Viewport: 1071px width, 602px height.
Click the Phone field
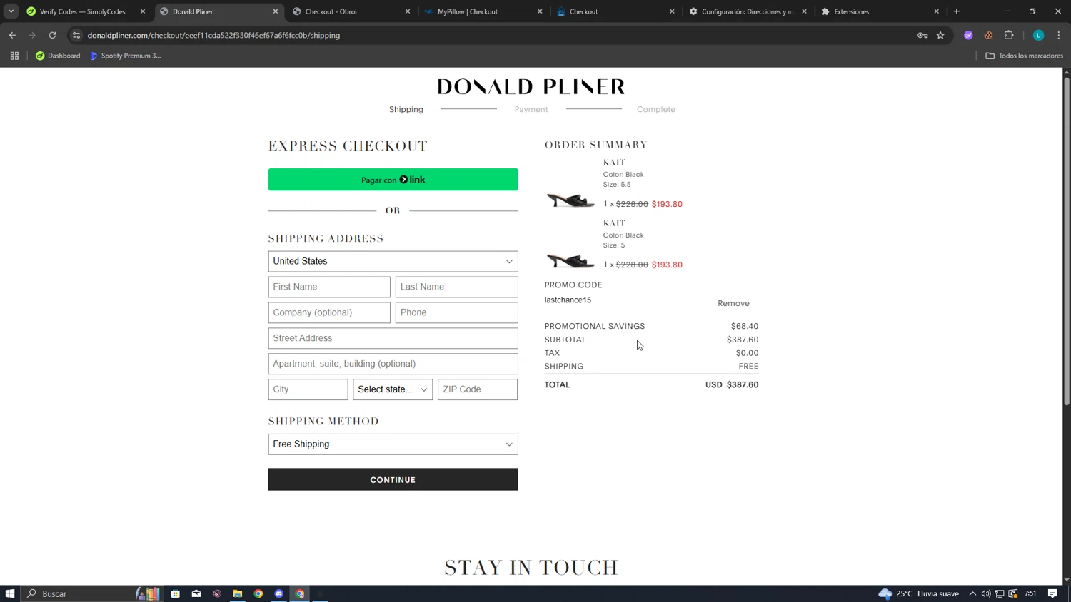pos(457,312)
